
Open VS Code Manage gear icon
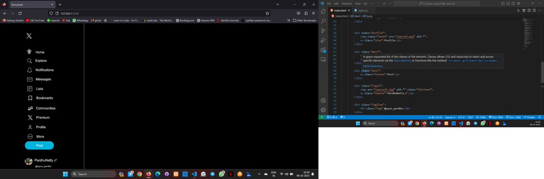[323, 110]
